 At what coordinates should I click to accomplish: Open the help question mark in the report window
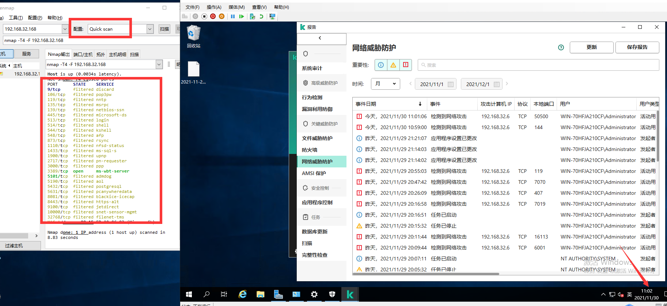tap(561, 47)
